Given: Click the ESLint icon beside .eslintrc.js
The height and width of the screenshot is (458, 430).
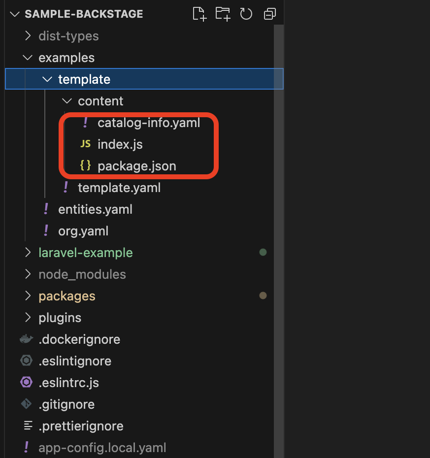Looking at the screenshot, I should (x=26, y=383).
